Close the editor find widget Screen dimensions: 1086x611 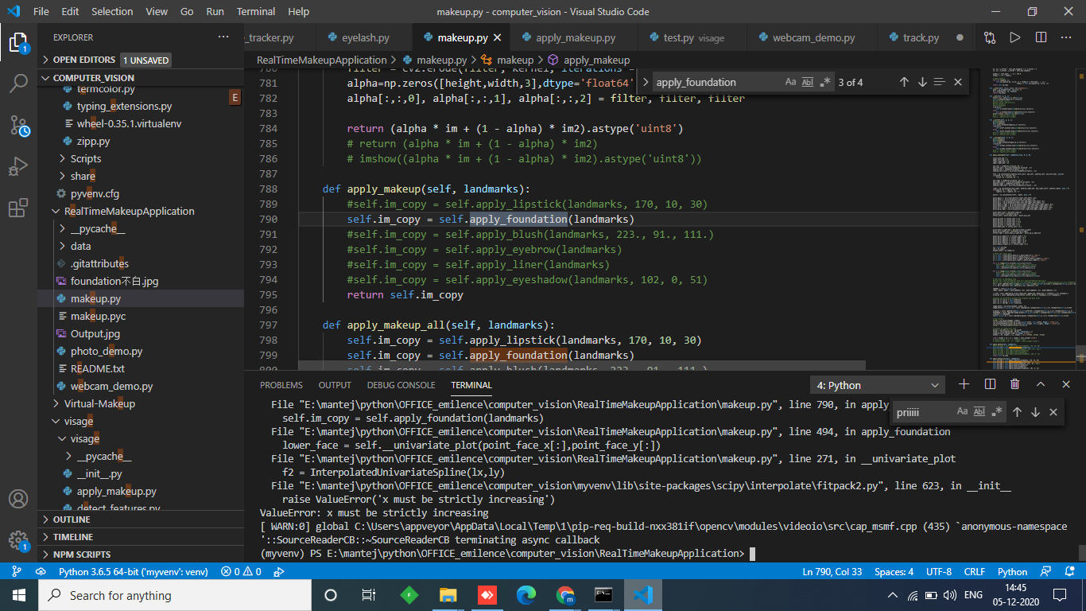958,82
